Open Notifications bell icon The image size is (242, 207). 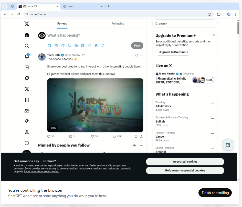[27, 56]
